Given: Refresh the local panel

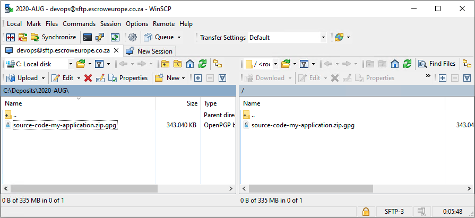Looking at the screenshot, I should pos(202,64).
